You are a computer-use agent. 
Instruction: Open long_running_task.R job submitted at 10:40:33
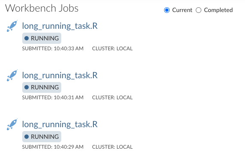[60, 26]
